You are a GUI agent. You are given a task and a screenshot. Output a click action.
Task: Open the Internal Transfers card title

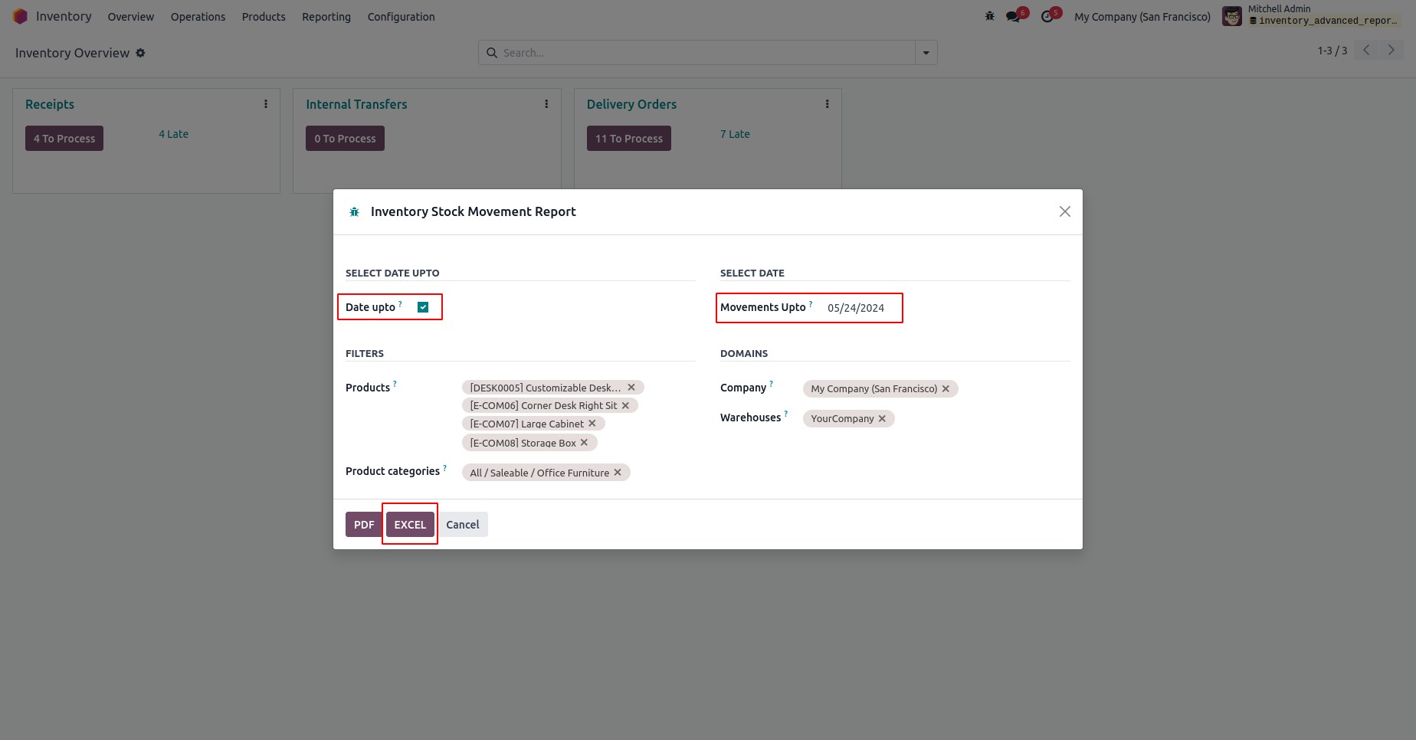pyautogui.click(x=356, y=104)
